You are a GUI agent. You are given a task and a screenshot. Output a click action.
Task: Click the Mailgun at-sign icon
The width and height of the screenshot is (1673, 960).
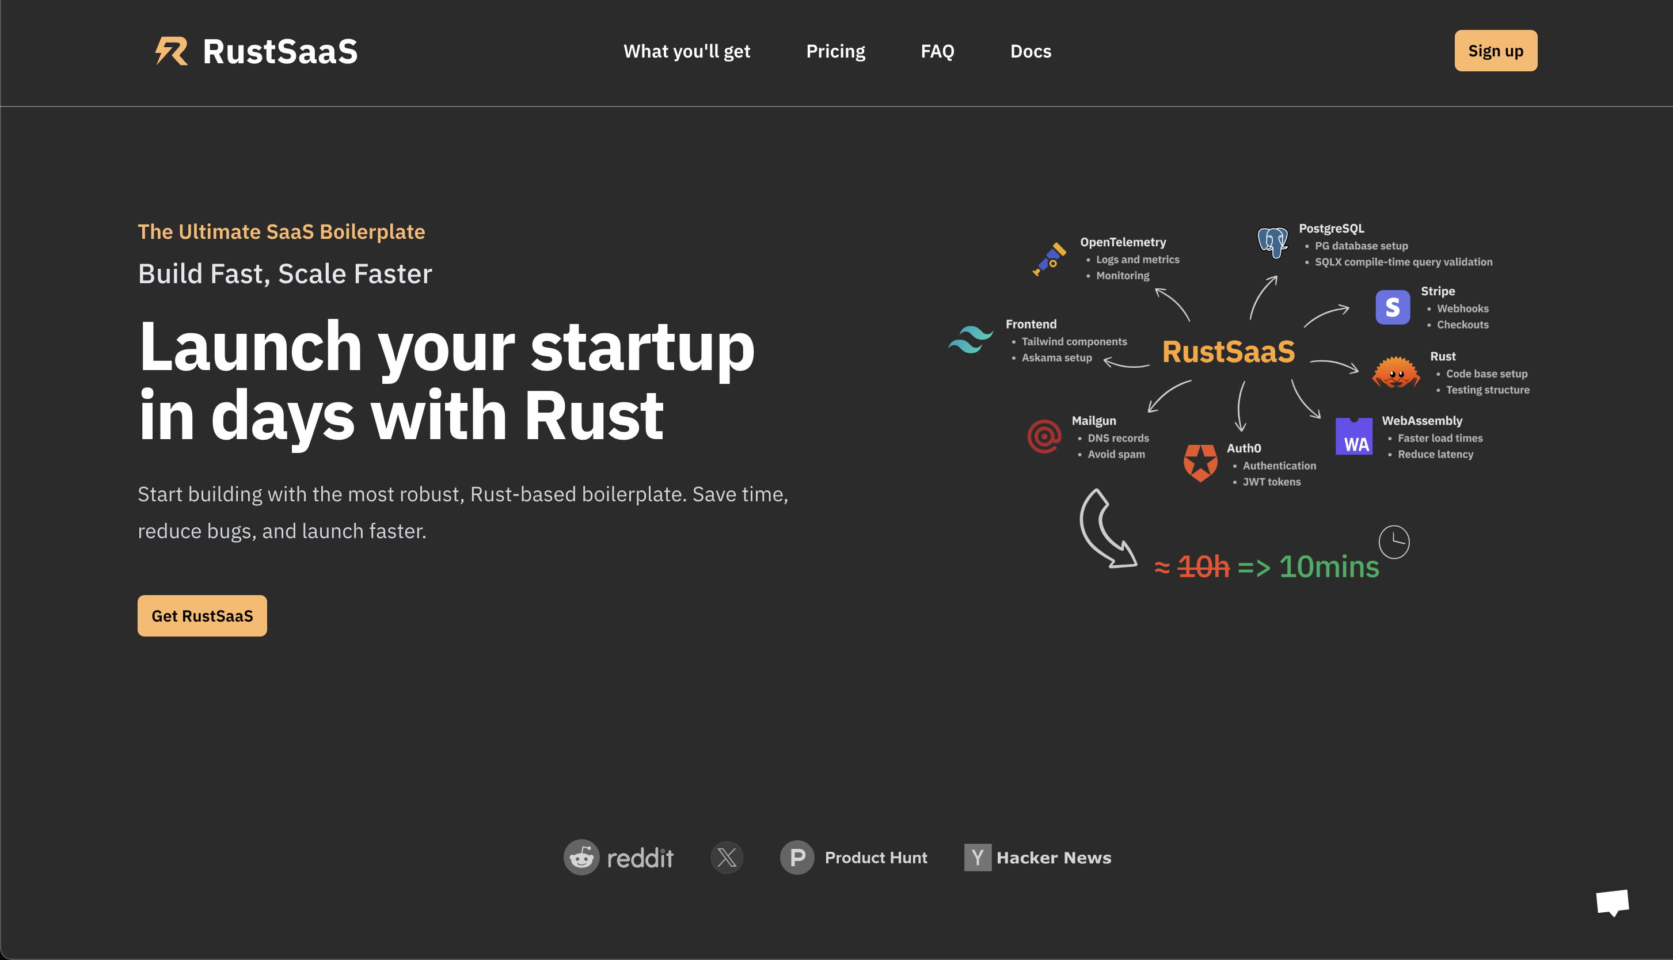click(x=1044, y=436)
